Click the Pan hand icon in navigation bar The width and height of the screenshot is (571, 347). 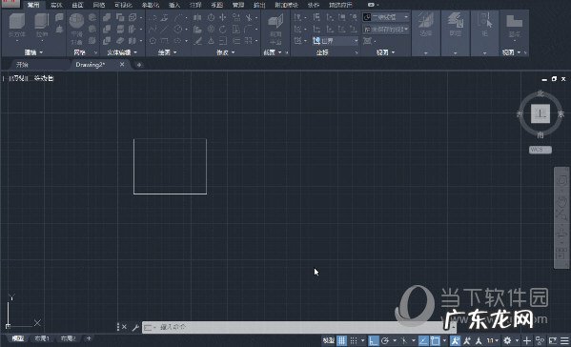click(561, 201)
